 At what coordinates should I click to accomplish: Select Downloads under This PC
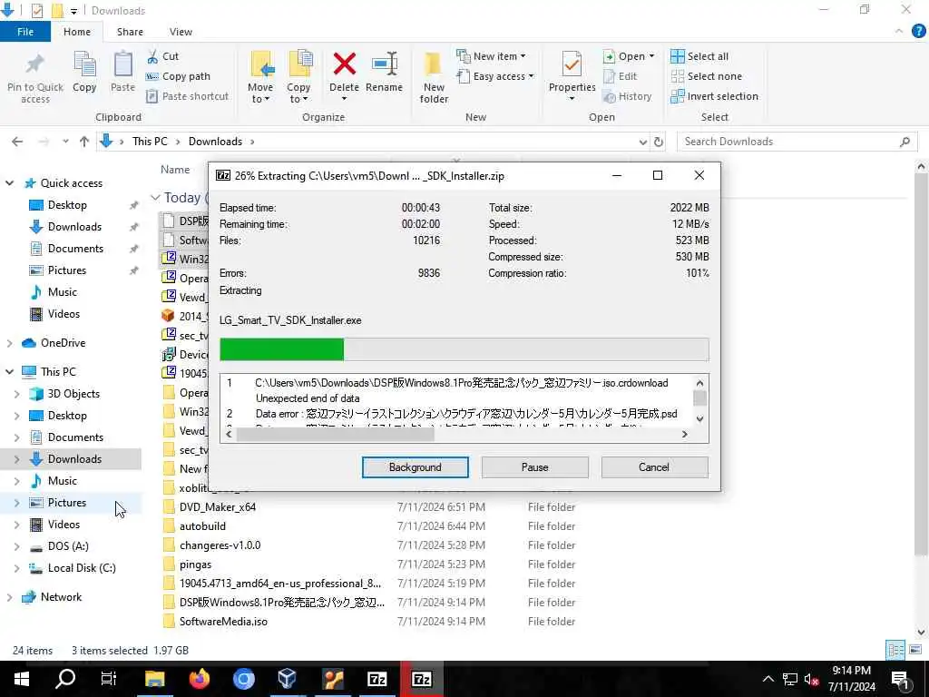pos(74,459)
